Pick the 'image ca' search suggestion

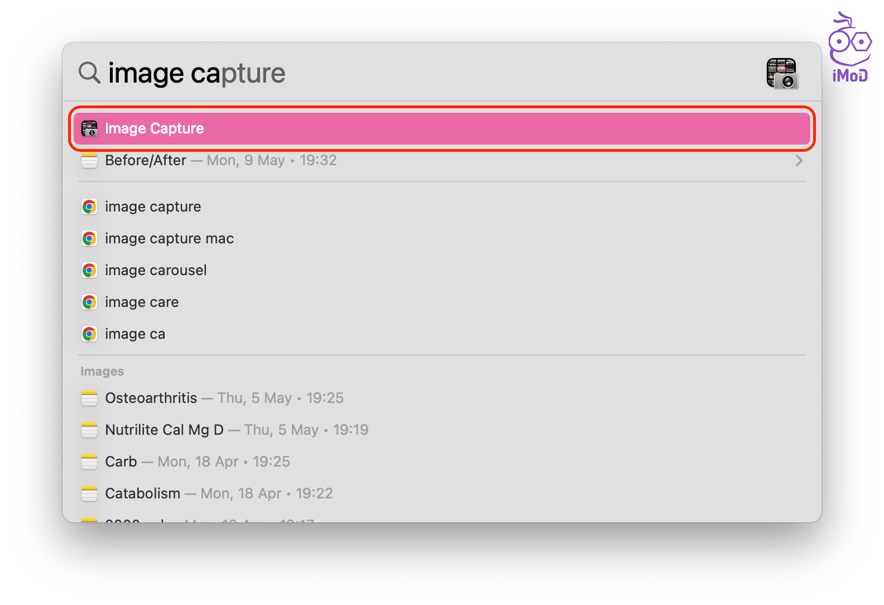click(135, 334)
